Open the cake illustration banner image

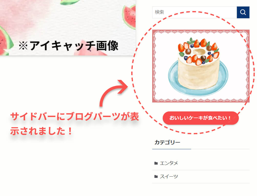click(201, 66)
